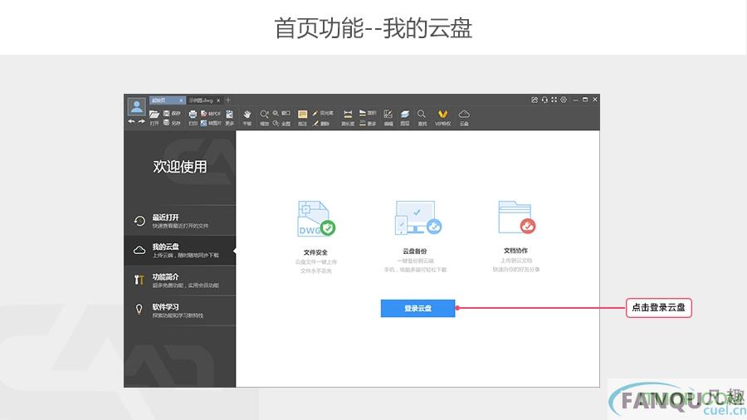Click the 打印 printer icon
747x420 pixels.
[193, 115]
